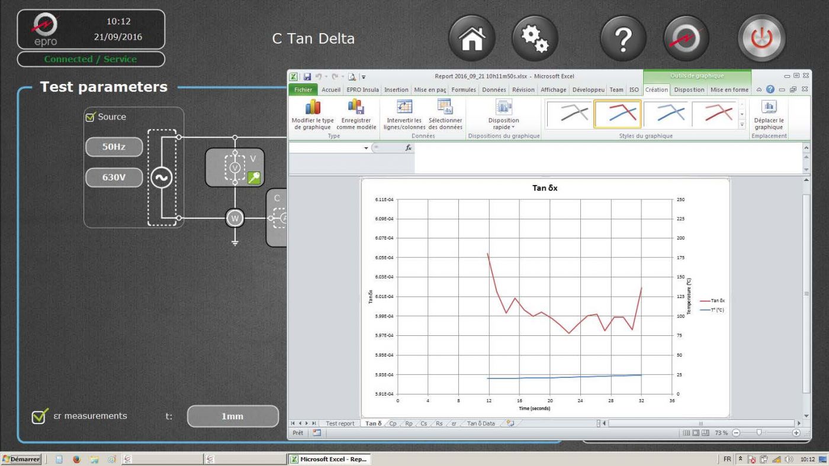Click Sélectionner des données icon
The width and height of the screenshot is (829, 466).
[445, 115]
